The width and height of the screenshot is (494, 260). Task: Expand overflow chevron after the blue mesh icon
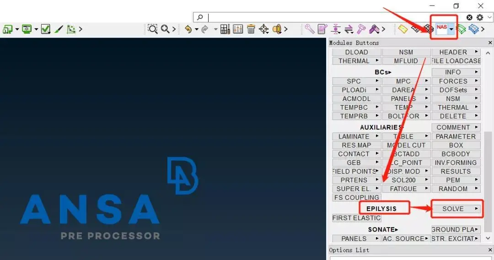pos(483,29)
